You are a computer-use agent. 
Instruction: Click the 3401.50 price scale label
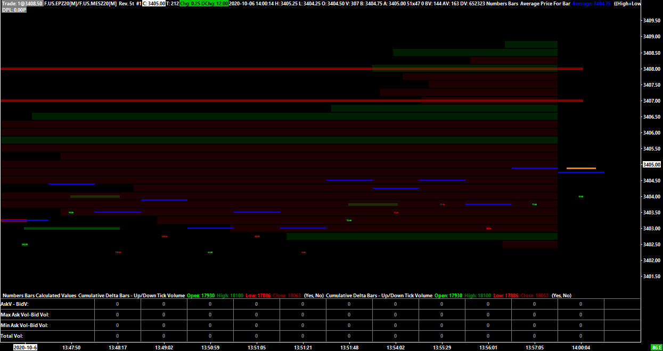(x=652, y=276)
